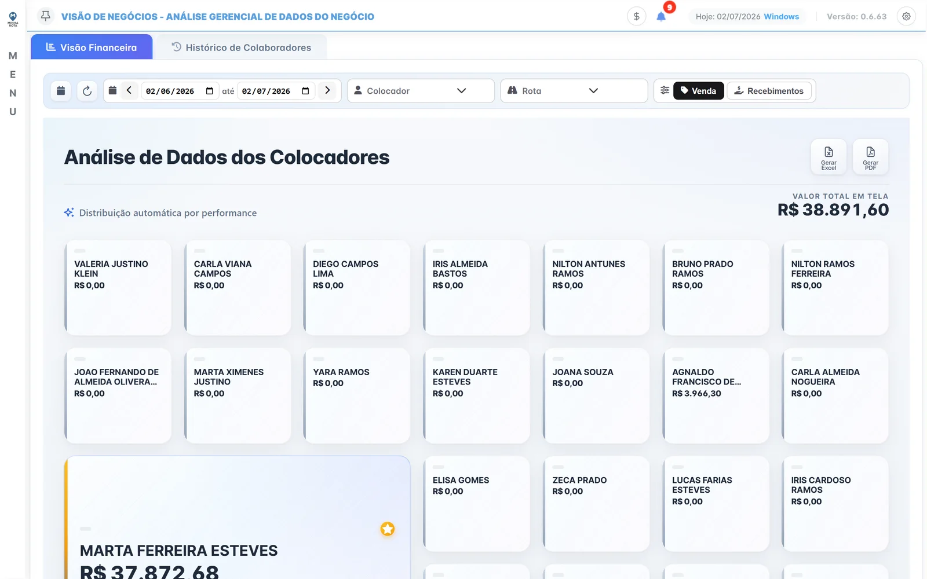The width and height of the screenshot is (927, 579).
Task: Open the Bruno Prado Ramos card
Action: [x=716, y=288]
